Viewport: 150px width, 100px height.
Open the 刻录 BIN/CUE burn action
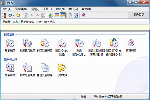[79, 43]
